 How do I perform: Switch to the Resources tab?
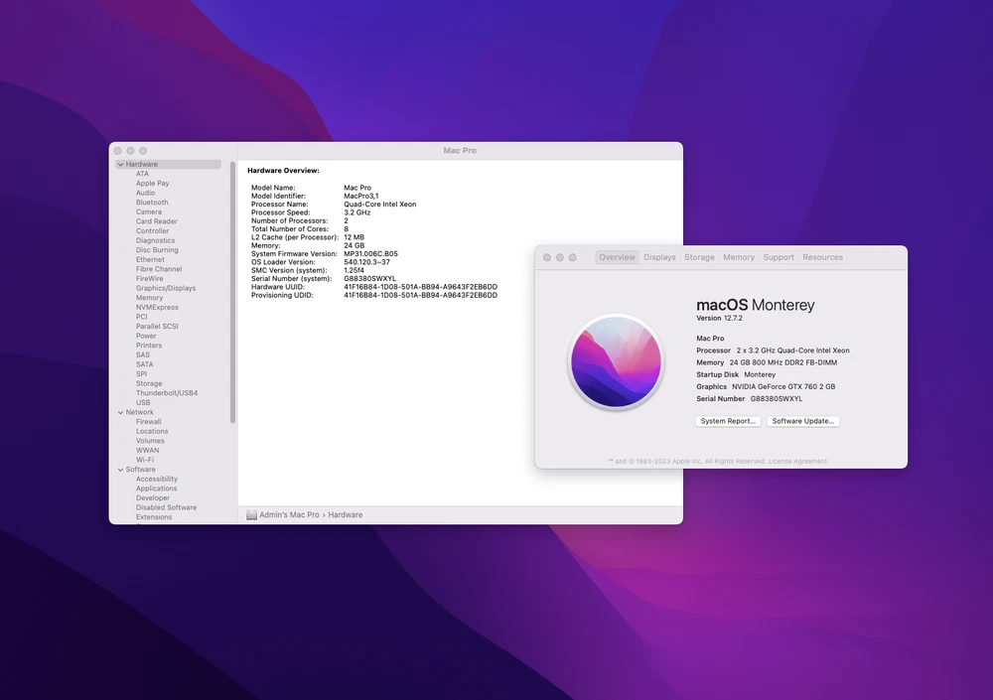pos(822,257)
